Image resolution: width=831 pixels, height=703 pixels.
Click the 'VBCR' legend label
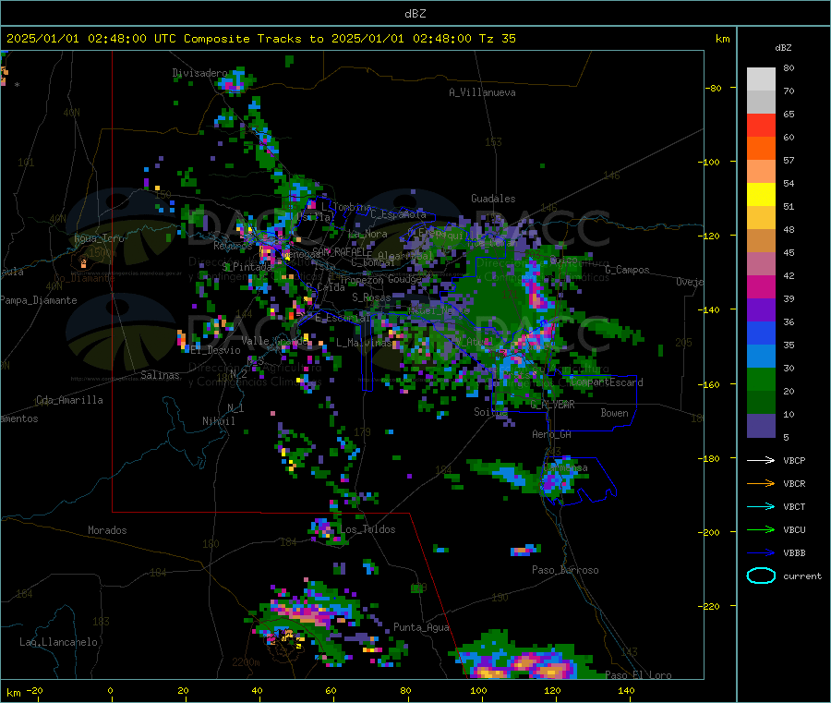click(x=794, y=483)
